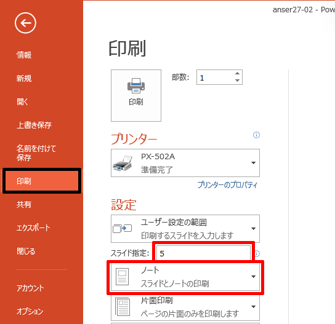Open the プリンターのプロパティ link

click(227, 184)
